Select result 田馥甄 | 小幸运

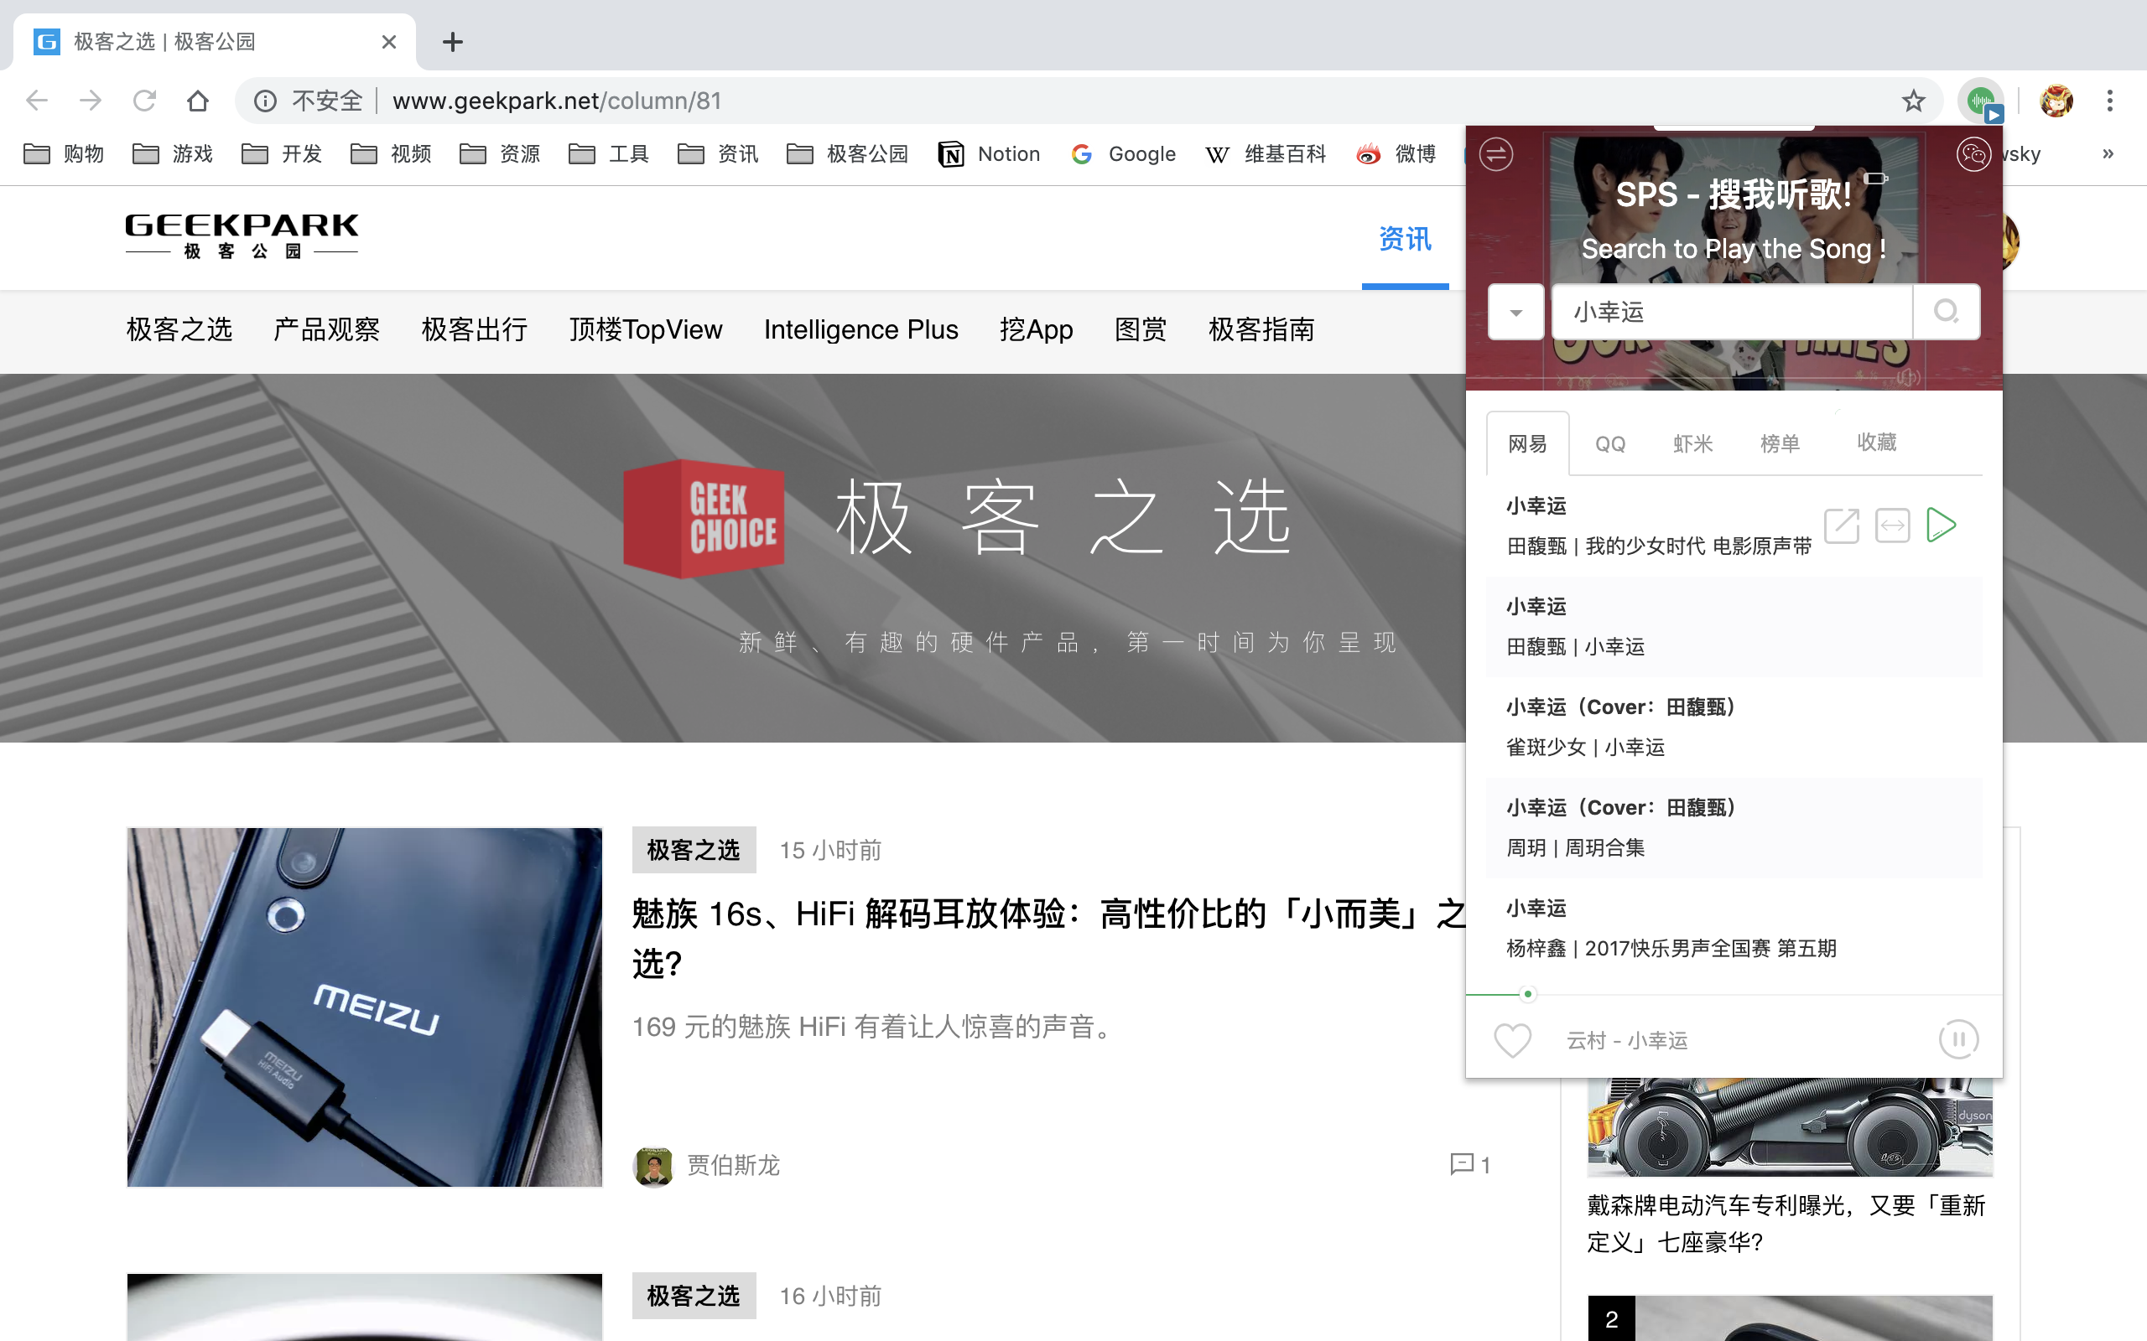1734,627
